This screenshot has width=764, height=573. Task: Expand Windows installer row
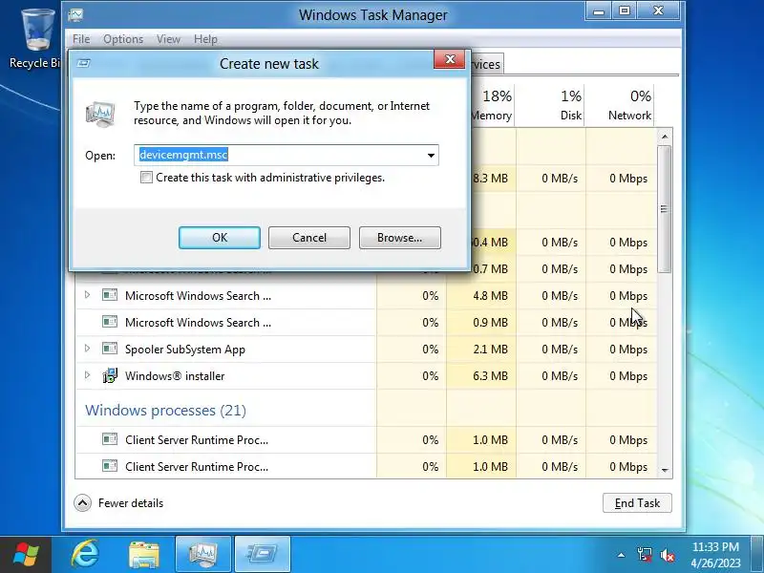coord(87,375)
